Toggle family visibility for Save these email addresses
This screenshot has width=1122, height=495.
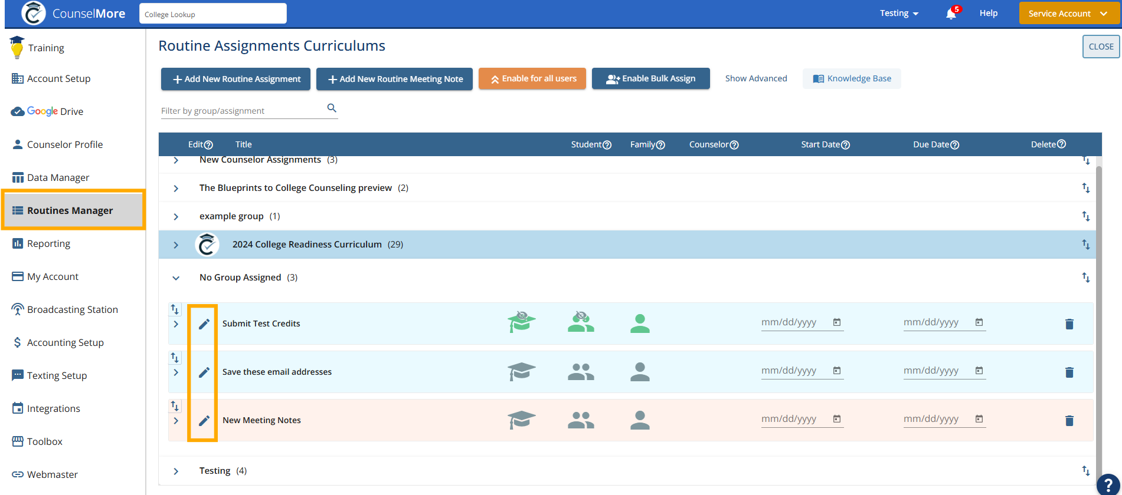click(581, 372)
